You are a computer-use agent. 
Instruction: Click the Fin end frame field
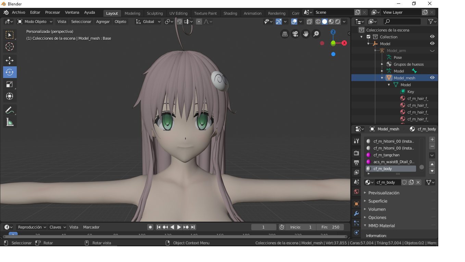click(x=330, y=227)
